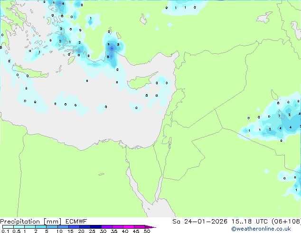Image resolution: width=301 pixels, height=233 pixels.
Task: Open the weatheronline.co.uk copyright link
Action: [x=261, y=229]
